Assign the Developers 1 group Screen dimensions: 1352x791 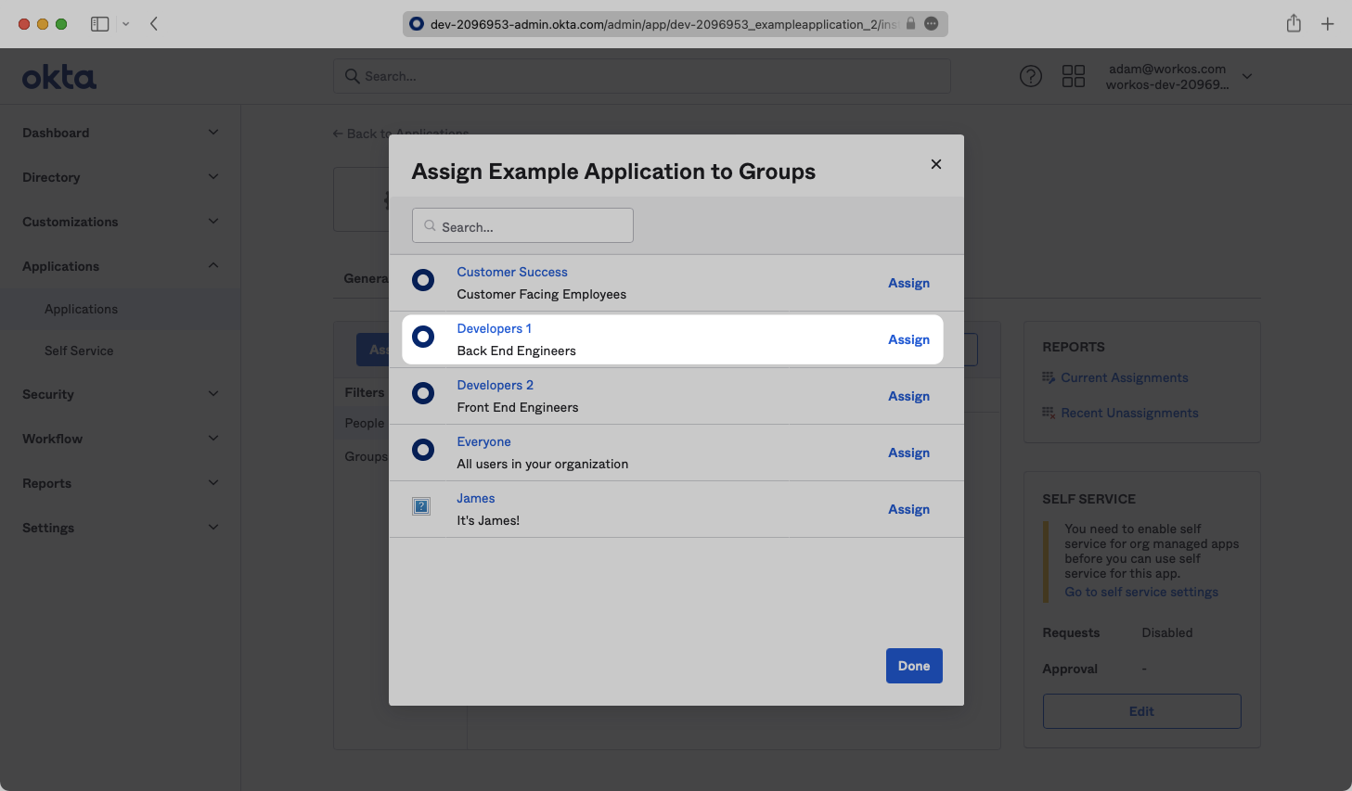(x=908, y=339)
